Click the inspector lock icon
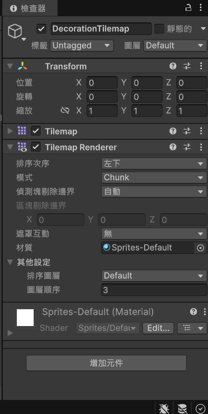Image resolution: width=208 pixels, height=414 pixels. coord(188,7)
